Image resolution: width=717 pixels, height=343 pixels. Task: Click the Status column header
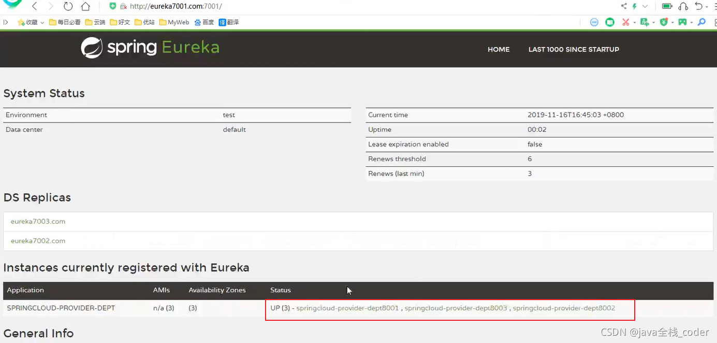[x=281, y=290]
